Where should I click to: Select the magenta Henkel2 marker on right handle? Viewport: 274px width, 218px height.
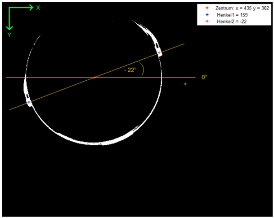pyautogui.click(x=159, y=53)
